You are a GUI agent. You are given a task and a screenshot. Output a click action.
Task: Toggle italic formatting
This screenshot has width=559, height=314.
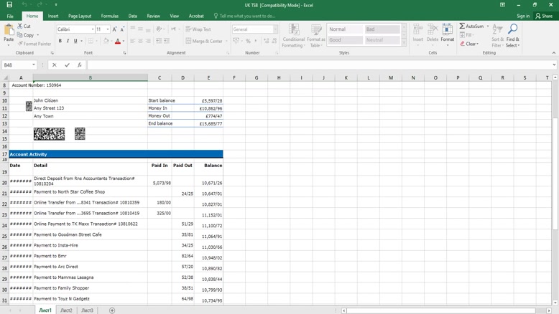(x=68, y=42)
